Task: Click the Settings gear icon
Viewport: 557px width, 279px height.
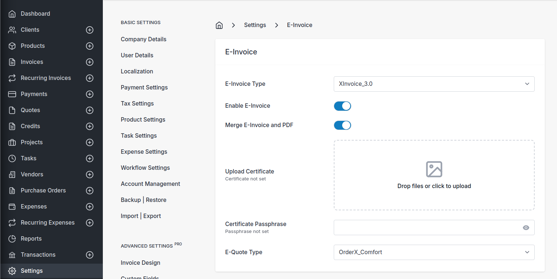Action: tap(12, 271)
